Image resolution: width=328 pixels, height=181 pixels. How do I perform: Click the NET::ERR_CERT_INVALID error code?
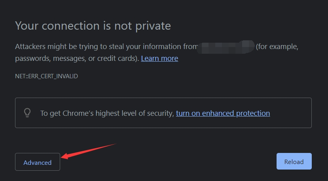click(46, 76)
